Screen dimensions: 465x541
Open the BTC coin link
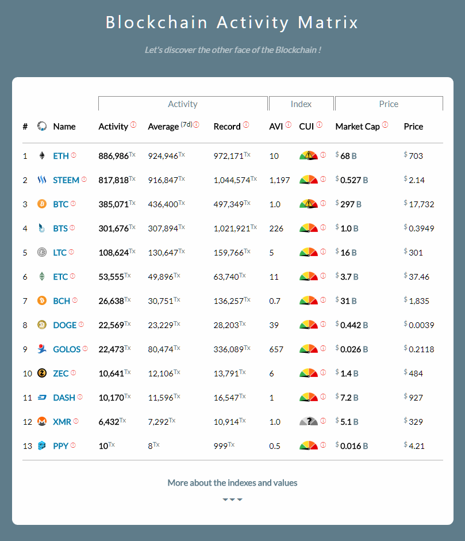click(61, 204)
